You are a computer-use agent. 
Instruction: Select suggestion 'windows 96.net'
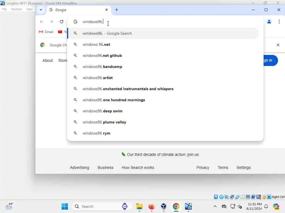coord(164,44)
